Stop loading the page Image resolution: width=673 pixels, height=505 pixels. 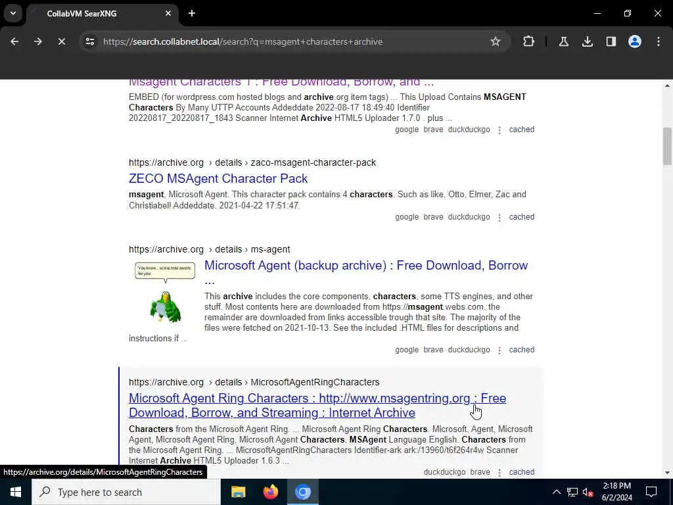tap(61, 41)
